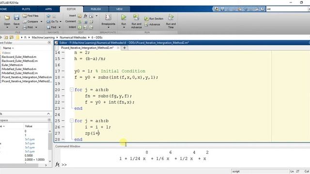Open the Current Folder panel actions menu
The height and width of the screenshot is (174, 310).
[49, 43]
